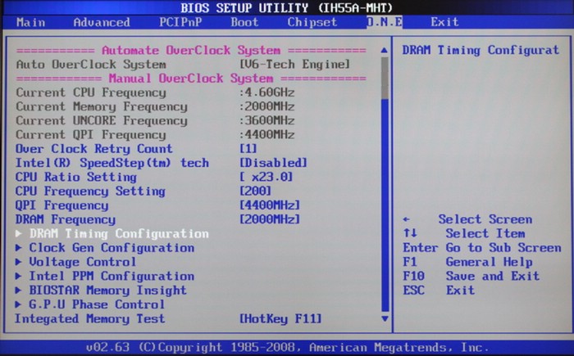Expand the G.P.U Phase Control arrow

click(18, 304)
